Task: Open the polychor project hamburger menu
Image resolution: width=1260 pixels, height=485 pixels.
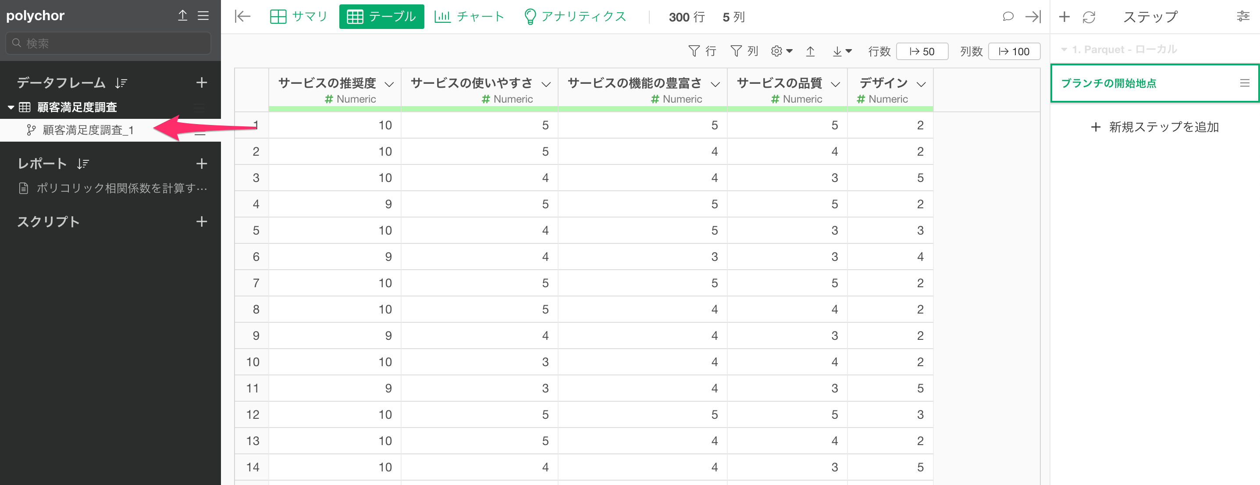Action: (203, 16)
